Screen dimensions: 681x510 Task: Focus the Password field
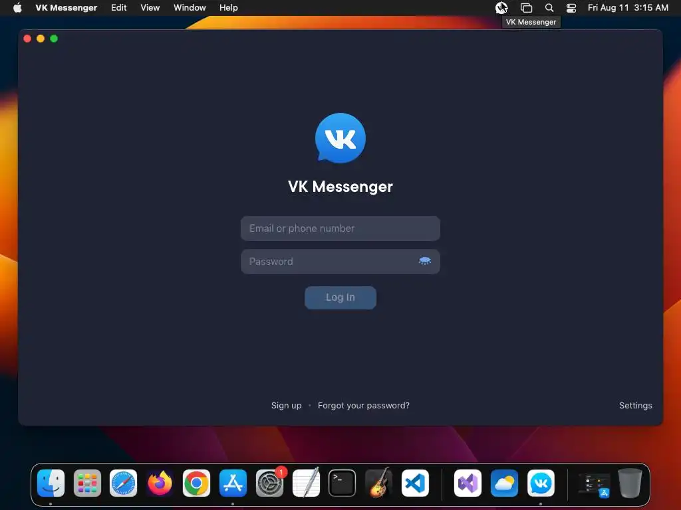coord(340,262)
